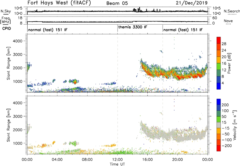Click the 'Power [dB]' color bar label

pyautogui.click(x=229, y=63)
